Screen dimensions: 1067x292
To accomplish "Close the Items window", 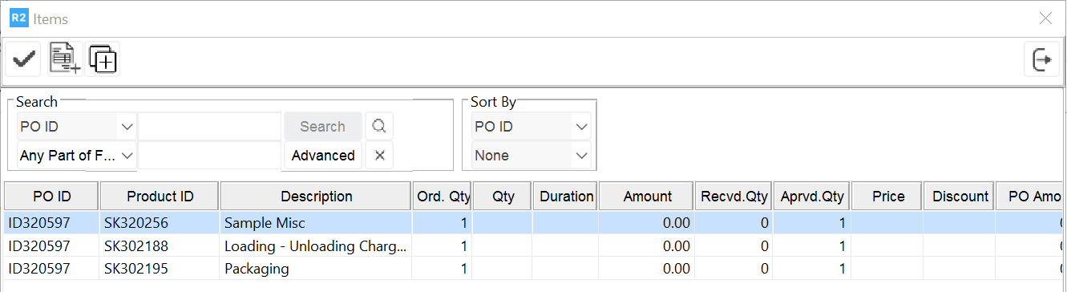I will coord(1045,18).
